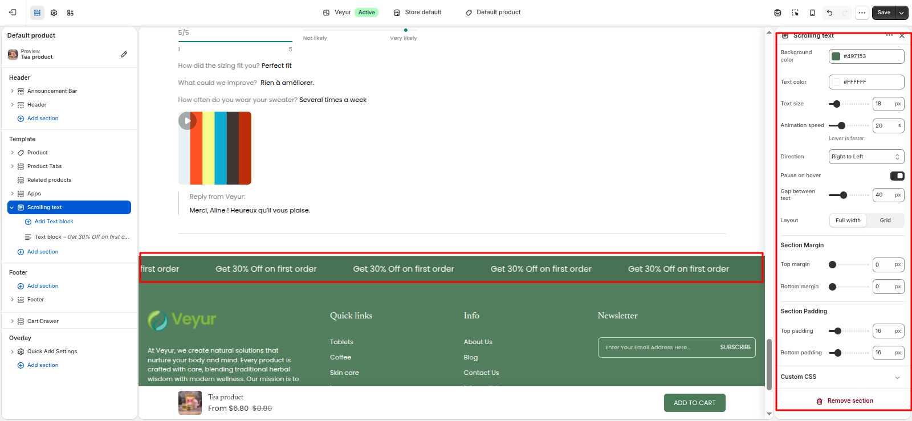Open the Direction dropdown
912x421 pixels.
tap(866, 157)
